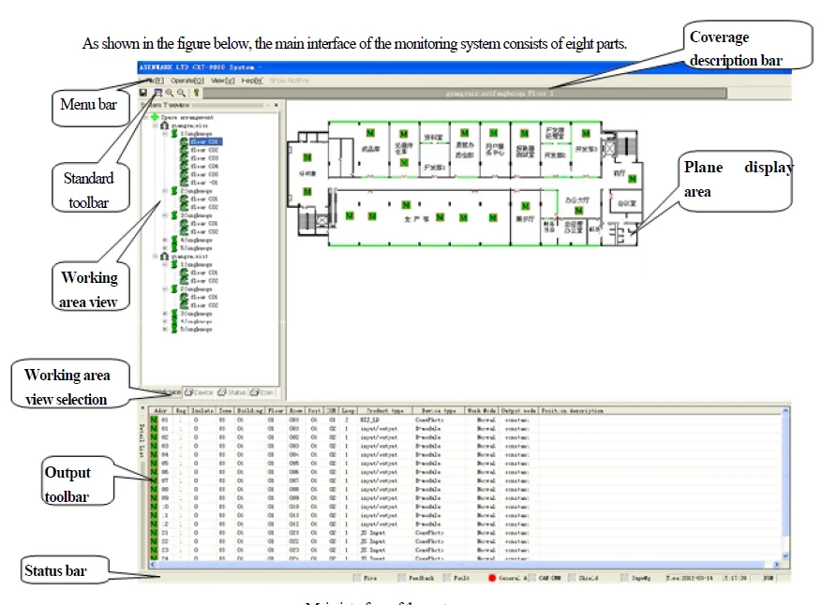Collapse the expanded floor C01 branch
Screen dimensions: 822x605
165,133
